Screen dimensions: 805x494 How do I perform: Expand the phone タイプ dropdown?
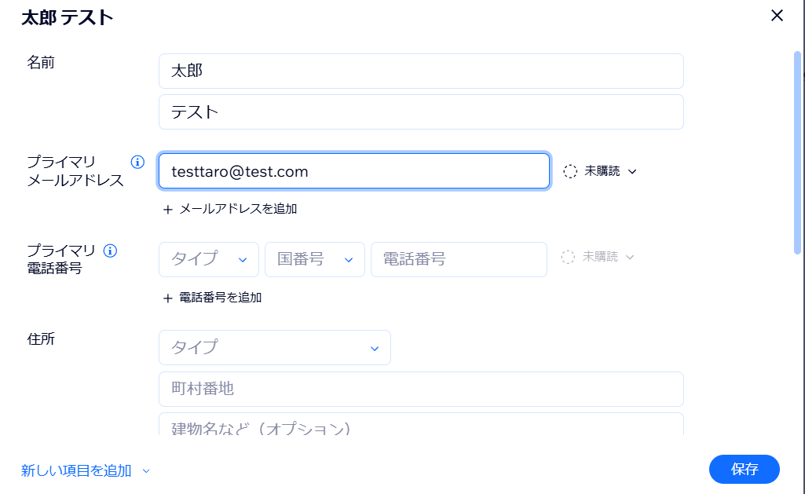coord(209,260)
